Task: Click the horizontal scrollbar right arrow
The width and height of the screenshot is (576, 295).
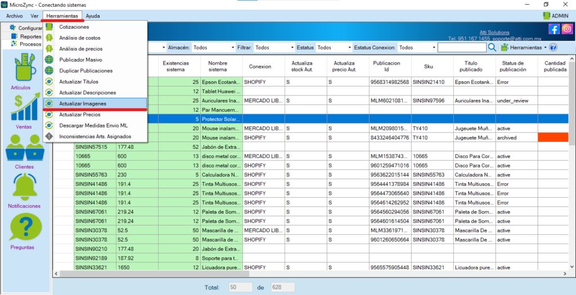Action: (x=565, y=274)
